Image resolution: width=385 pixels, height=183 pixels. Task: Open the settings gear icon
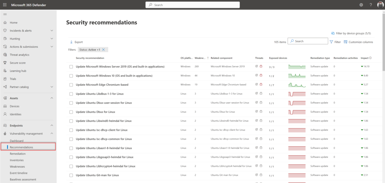pos(361,5)
